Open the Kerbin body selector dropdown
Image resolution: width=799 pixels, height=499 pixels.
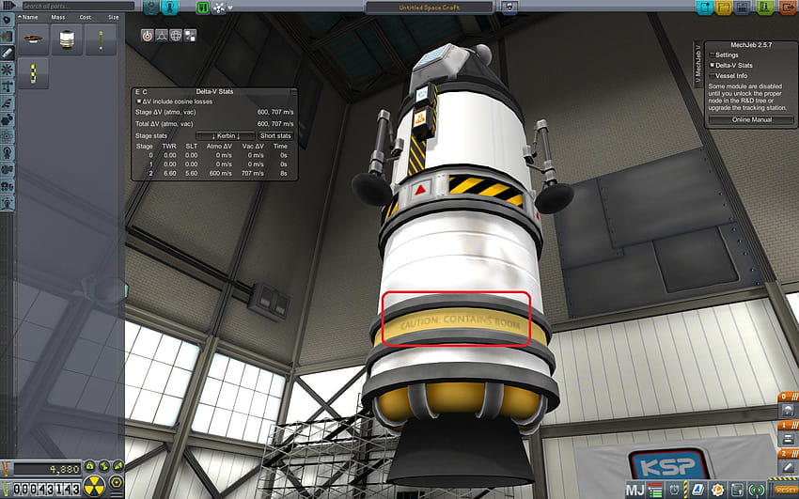pos(226,136)
